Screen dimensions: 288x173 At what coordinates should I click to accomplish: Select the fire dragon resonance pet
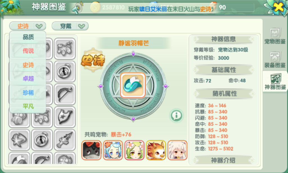click(x=156, y=150)
